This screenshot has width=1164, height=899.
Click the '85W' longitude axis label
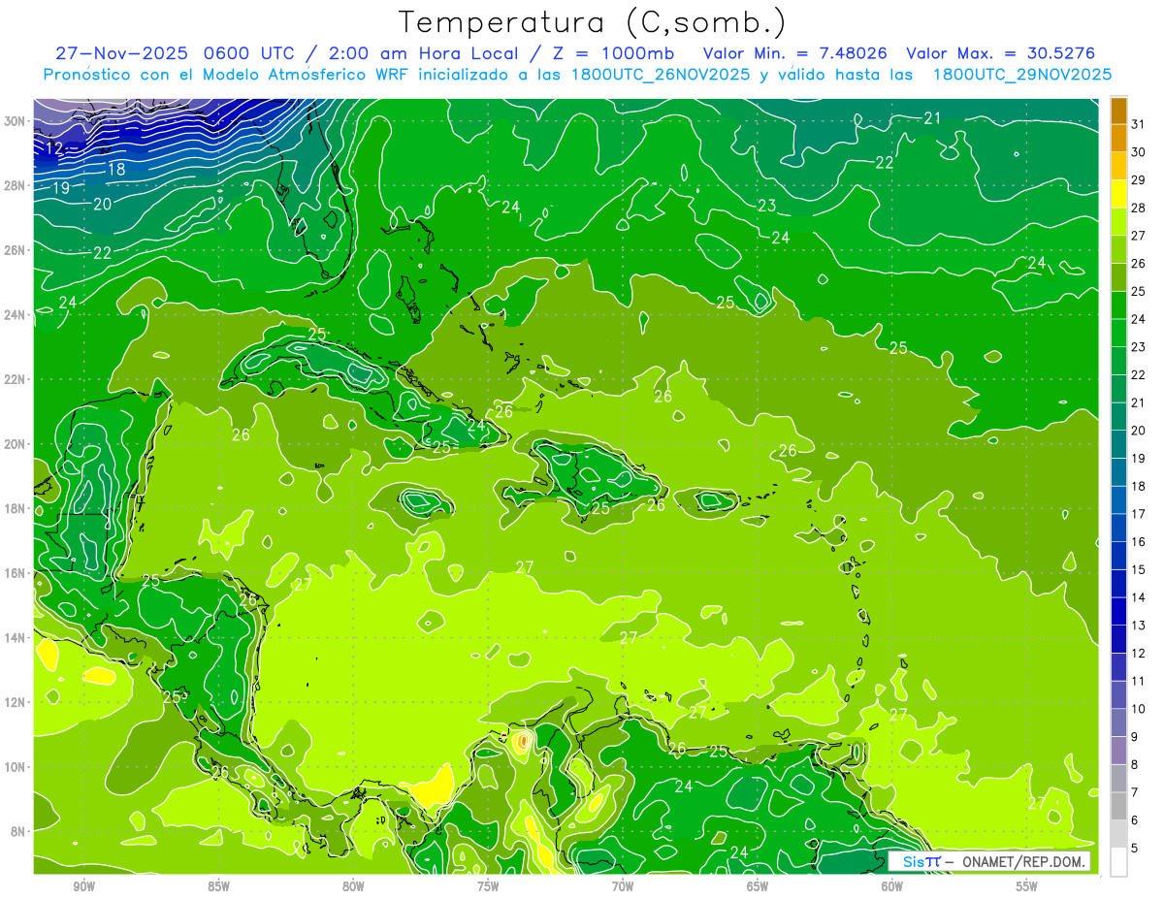pyautogui.click(x=218, y=887)
